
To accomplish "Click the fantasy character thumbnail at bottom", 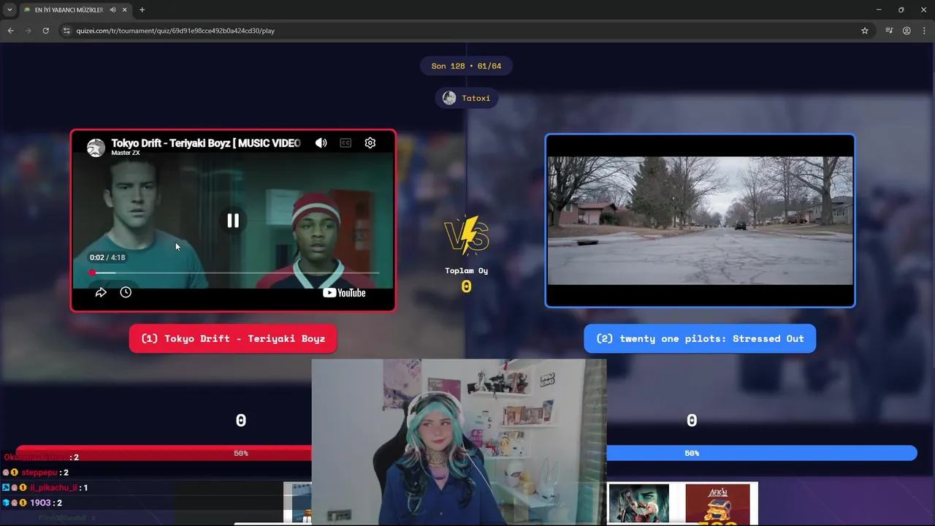I will 638,504.
